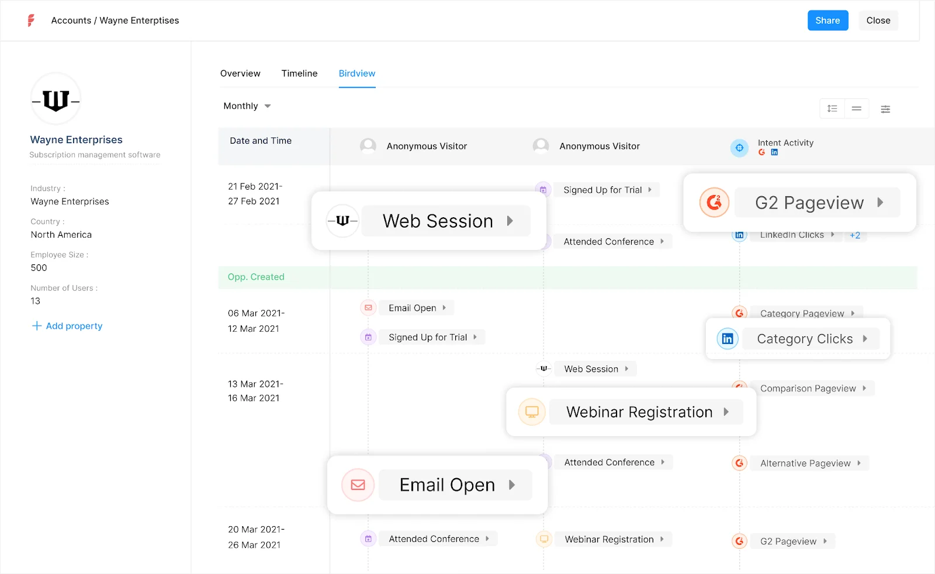Image resolution: width=935 pixels, height=574 pixels.
Task: Click the Intent Activity target icon
Action: click(x=739, y=148)
